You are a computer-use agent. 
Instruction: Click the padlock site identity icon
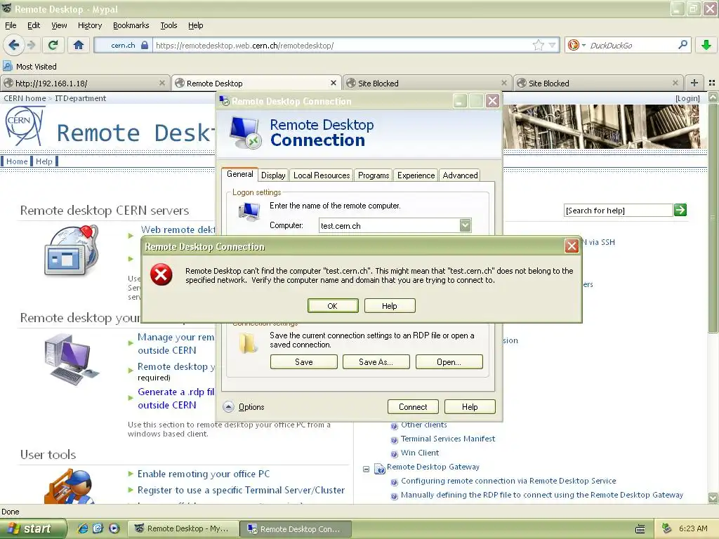tap(145, 45)
